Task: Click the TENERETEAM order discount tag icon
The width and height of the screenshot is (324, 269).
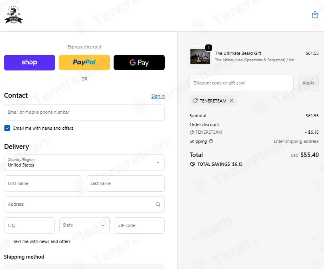Action: point(192,132)
